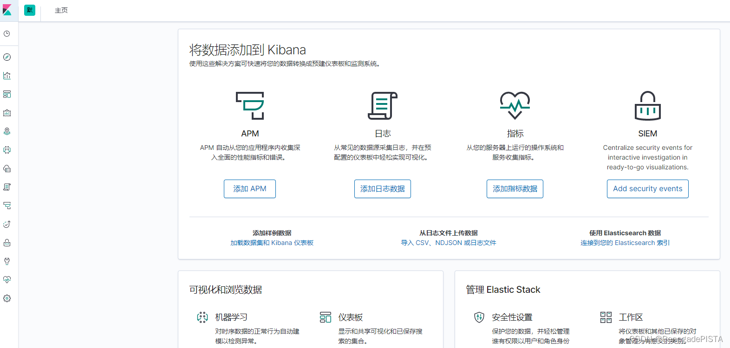Screen dimensions: 730x348
Task: Click 机器学习 card icon
Action: coord(202,317)
